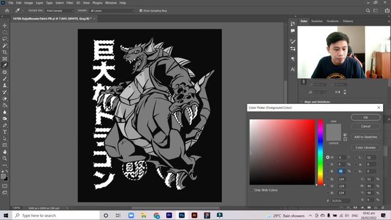Select the Move tool
391x220 pixels.
(5, 26)
